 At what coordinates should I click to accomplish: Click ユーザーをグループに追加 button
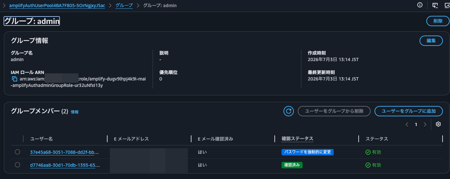(x=409, y=111)
